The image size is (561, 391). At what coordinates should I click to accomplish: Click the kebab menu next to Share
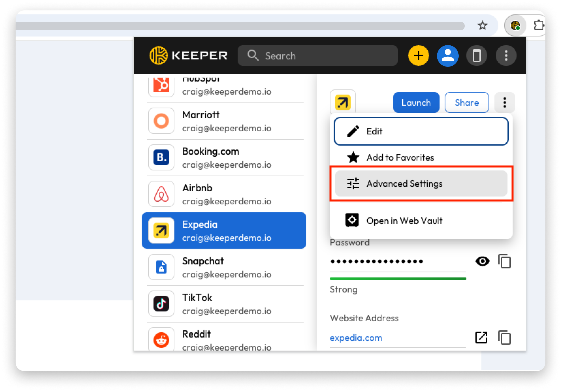(505, 102)
